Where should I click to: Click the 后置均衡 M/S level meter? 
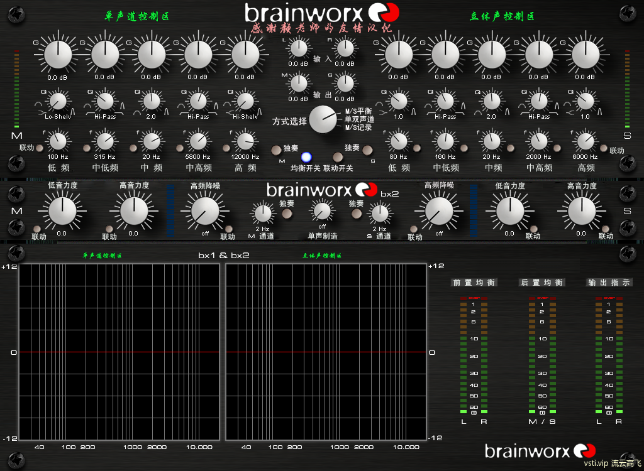pyautogui.click(x=542, y=355)
